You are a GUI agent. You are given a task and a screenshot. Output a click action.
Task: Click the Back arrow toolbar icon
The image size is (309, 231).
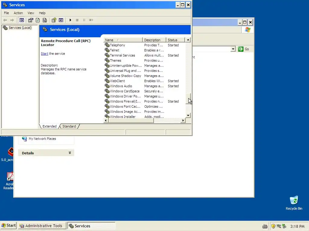tap(5, 20)
